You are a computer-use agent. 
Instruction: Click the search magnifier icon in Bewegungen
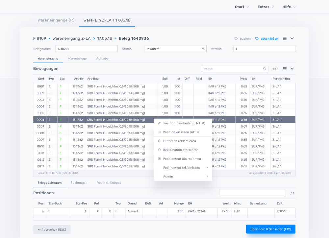(x=265, y=69)
